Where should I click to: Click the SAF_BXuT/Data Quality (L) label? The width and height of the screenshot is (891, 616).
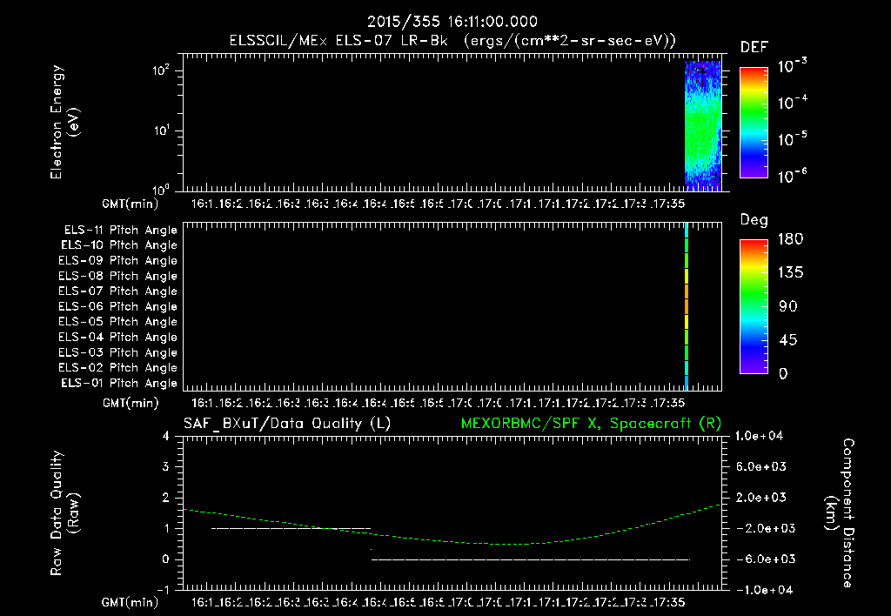[x=287, y=424]
